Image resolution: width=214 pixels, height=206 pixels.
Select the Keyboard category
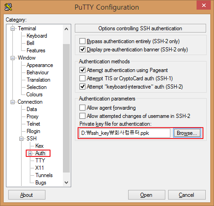37,36
